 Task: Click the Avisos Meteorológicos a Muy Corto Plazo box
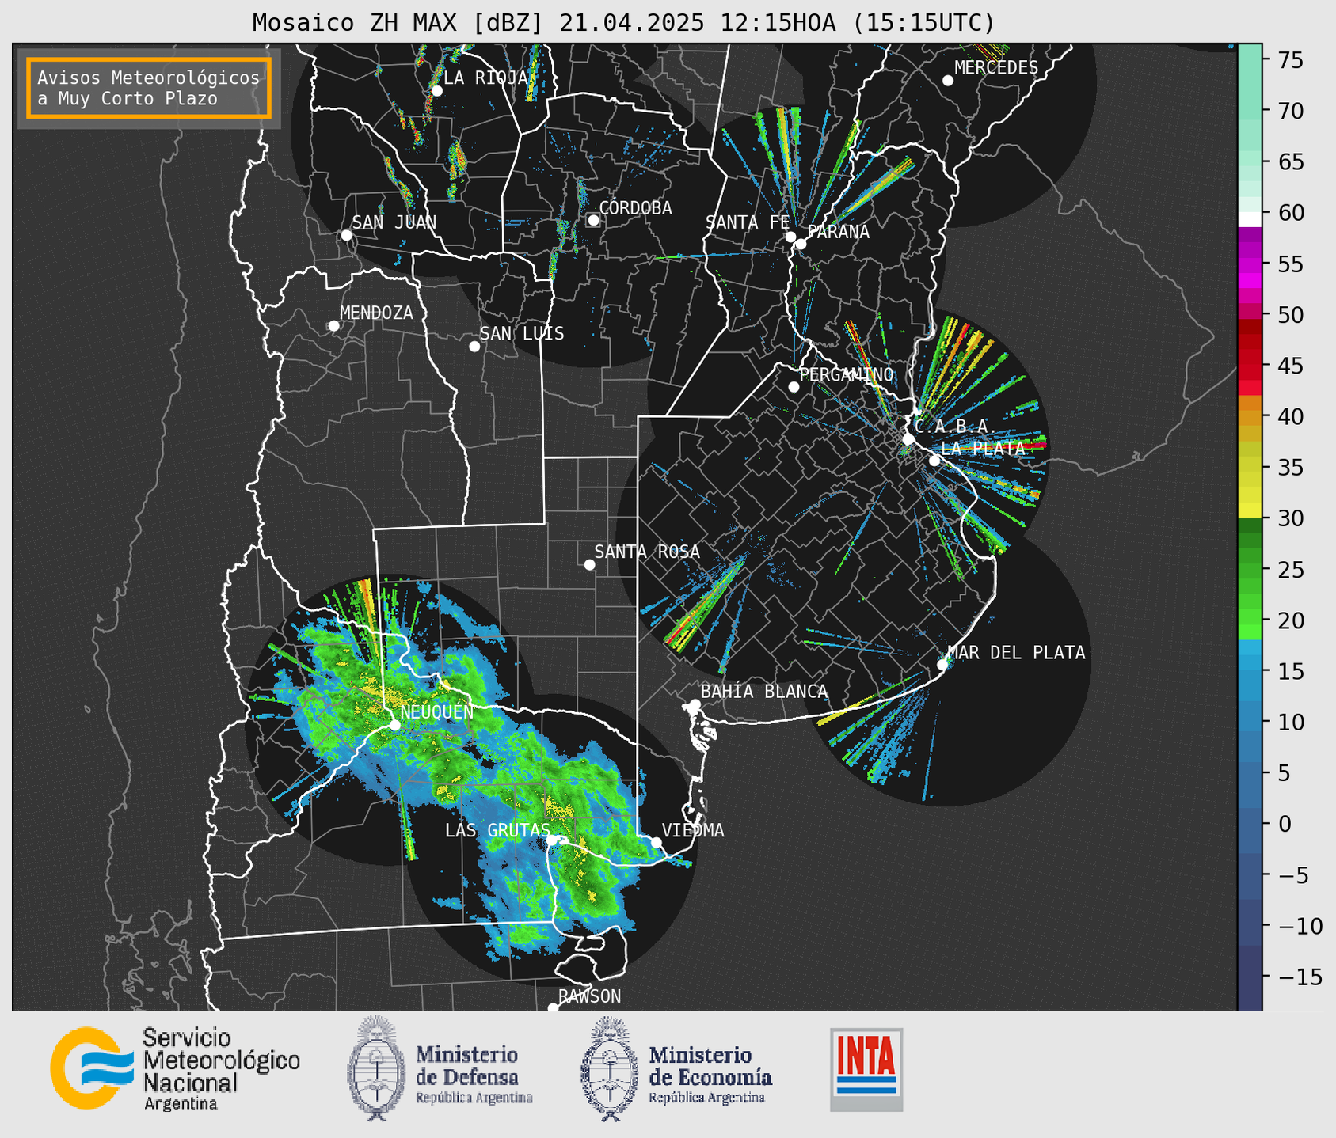click(149, 88)
